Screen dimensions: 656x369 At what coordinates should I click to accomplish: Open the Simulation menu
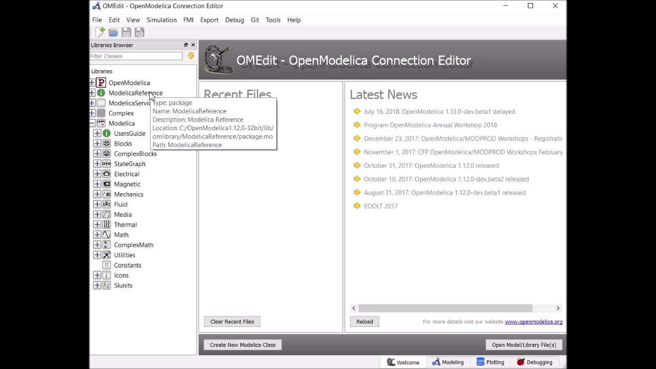(x=161, y=20)
